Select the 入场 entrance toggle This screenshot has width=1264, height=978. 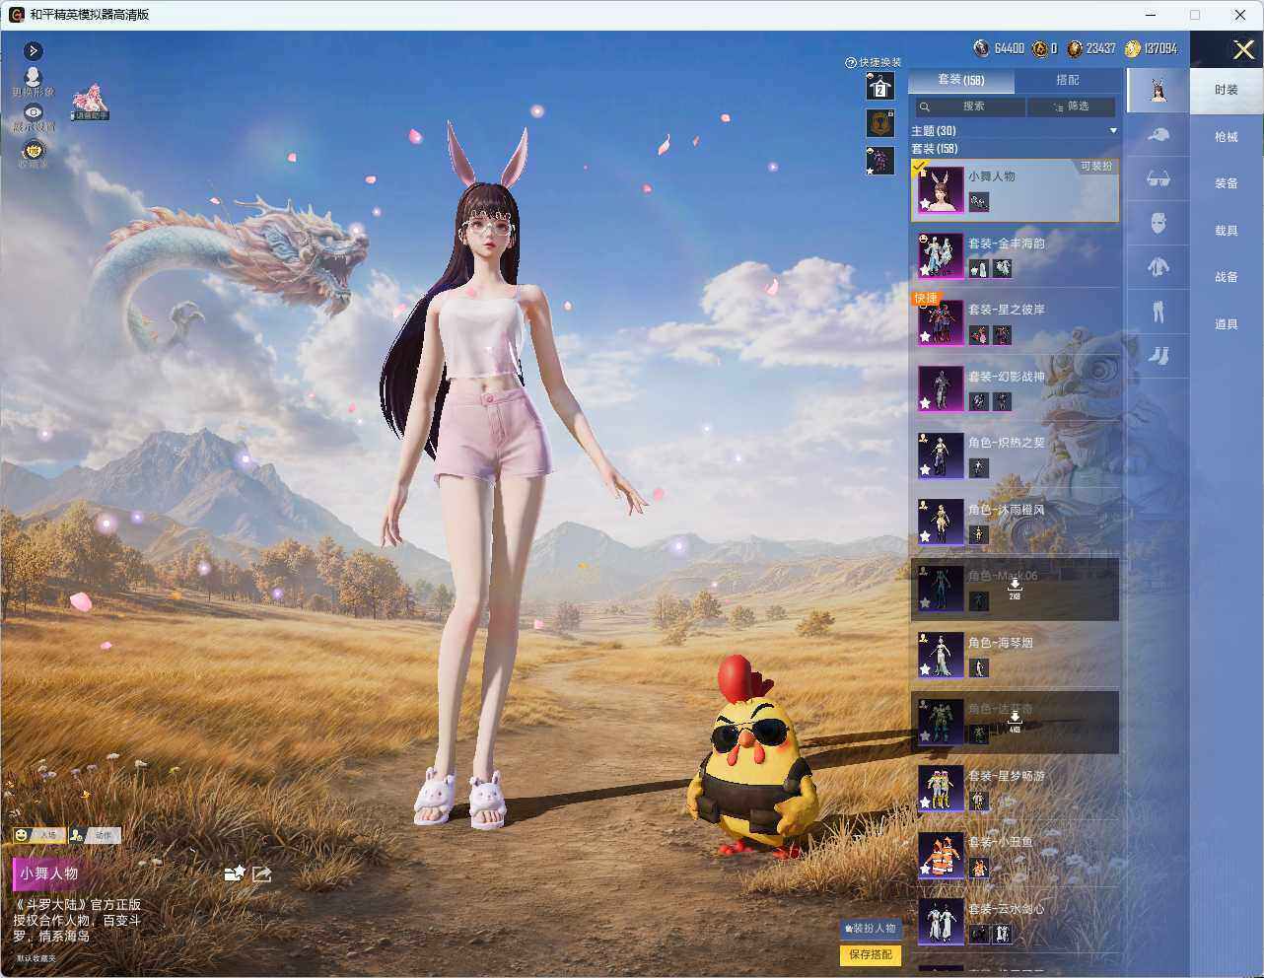[x=39, y=835]
